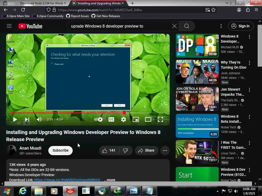Open options for I Was The FIRST video

tap(249, 143)
